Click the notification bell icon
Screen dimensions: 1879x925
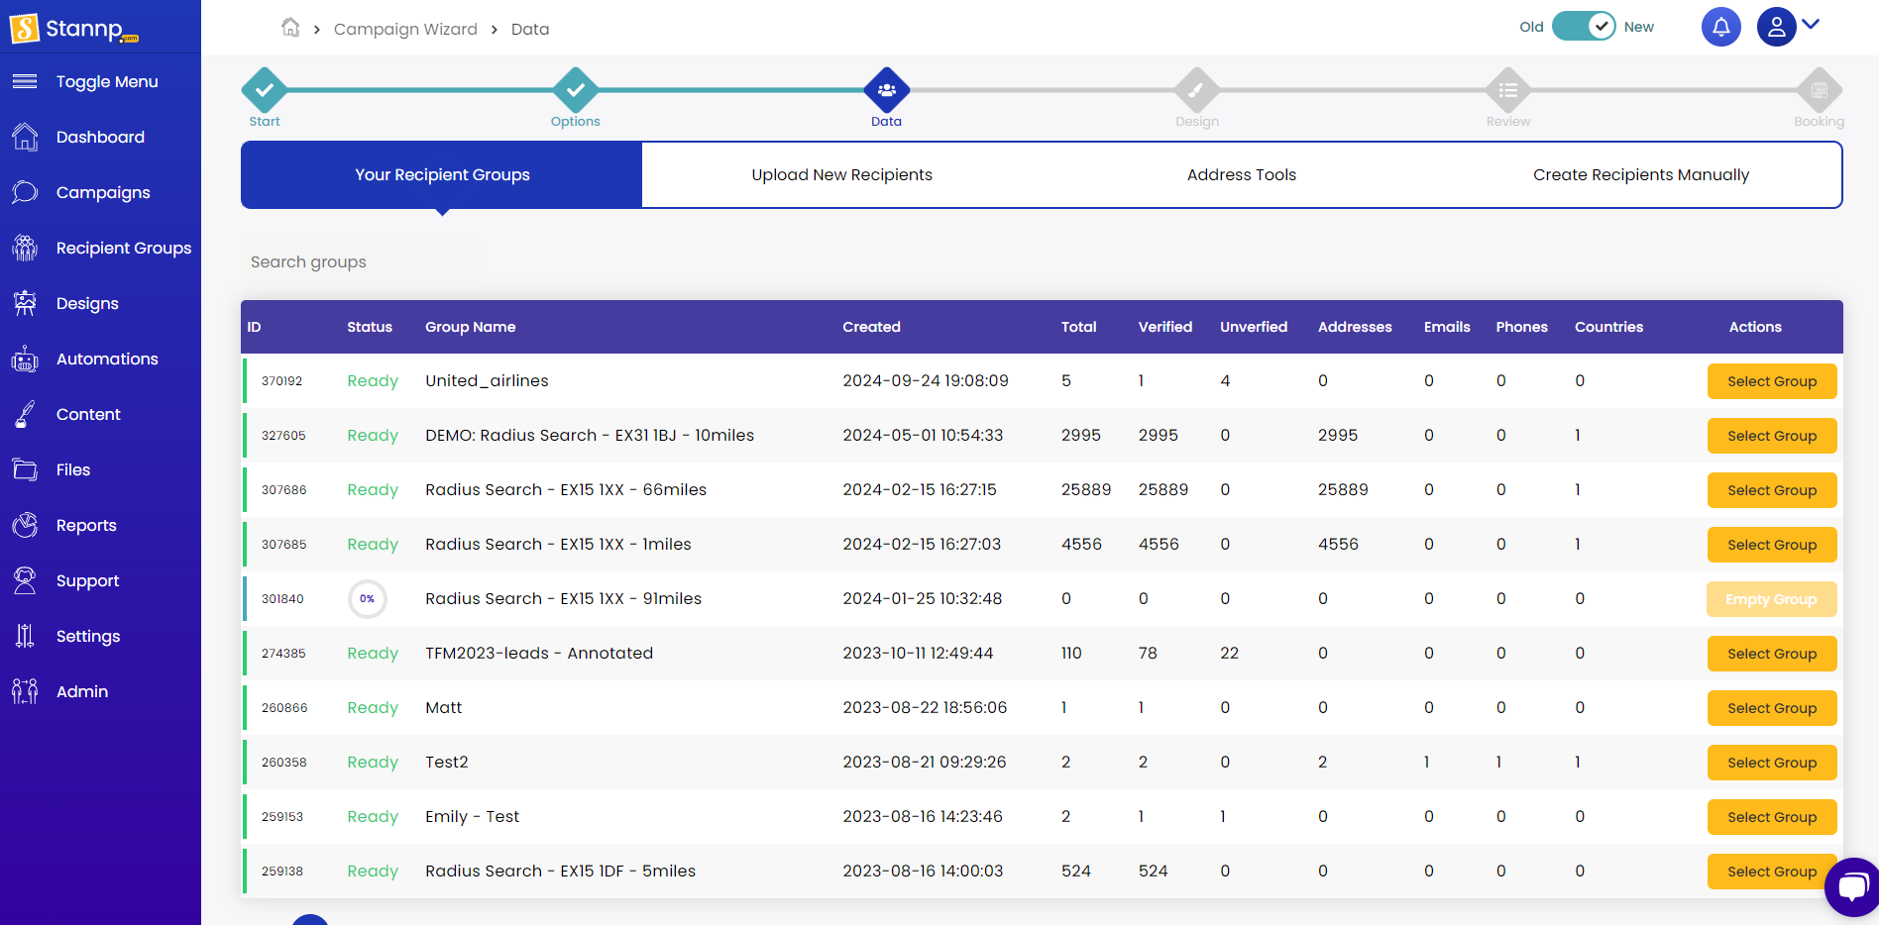point(1720,27)
